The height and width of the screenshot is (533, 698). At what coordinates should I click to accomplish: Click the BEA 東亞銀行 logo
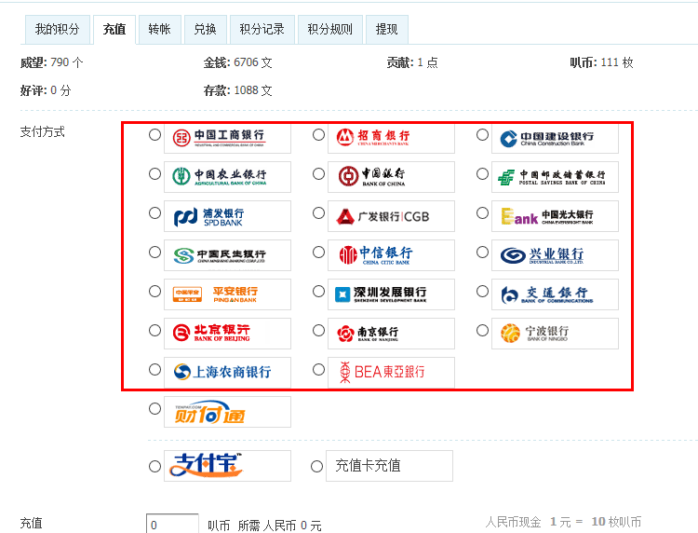coord(391,373)
